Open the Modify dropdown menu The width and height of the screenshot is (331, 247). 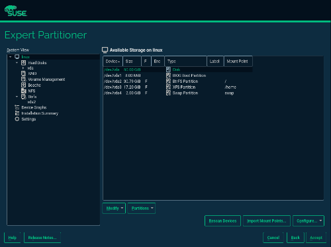[114, 208]
